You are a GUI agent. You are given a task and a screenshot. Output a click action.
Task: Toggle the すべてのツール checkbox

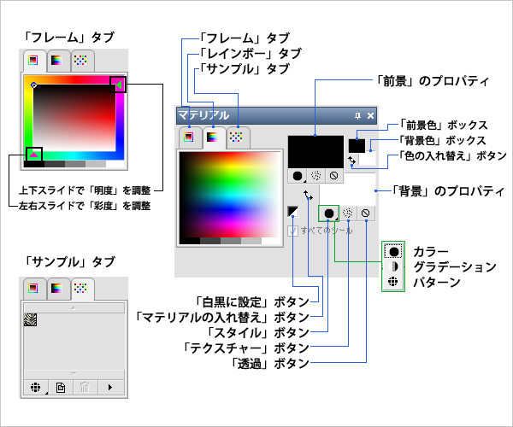click(x=292, y=231)
